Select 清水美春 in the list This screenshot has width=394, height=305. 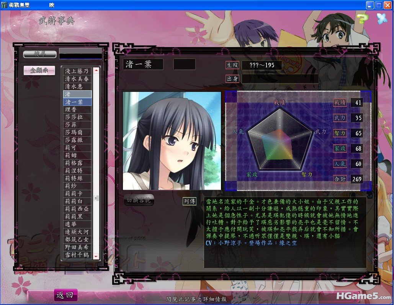point(77,79)
